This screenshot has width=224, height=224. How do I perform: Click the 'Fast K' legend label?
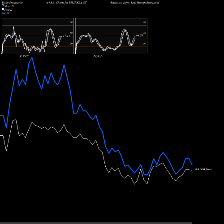[9, 10]
